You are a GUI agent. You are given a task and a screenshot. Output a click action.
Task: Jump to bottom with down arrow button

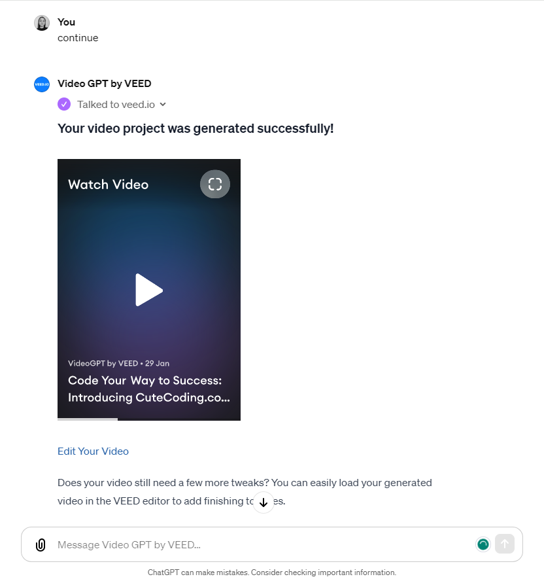(263, 502)
